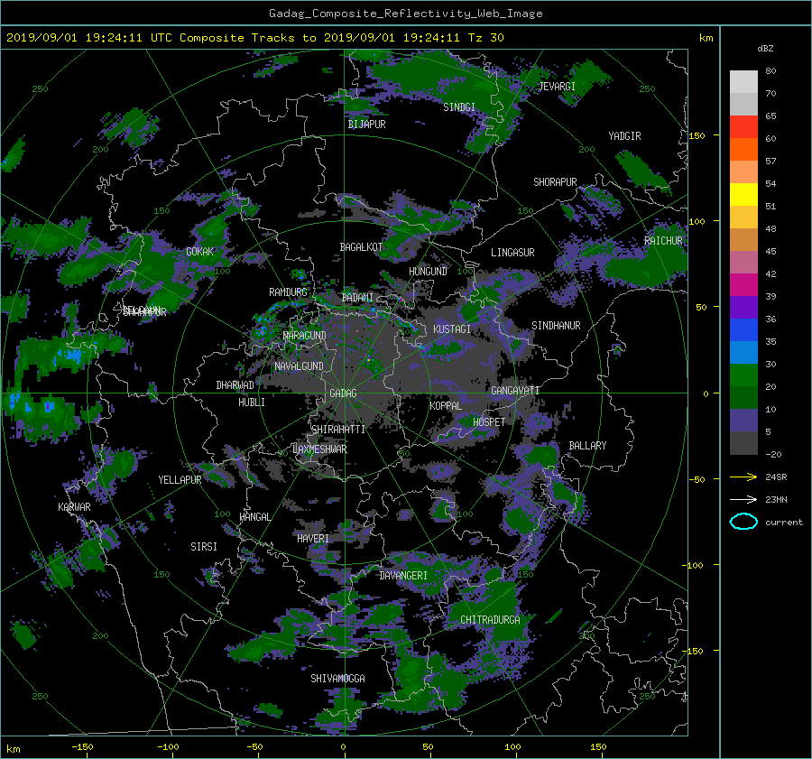The height and width of the screenshot is (759, 812).
Task: Click the yellow 24SR track arrow
Action: tap(743, 477)
